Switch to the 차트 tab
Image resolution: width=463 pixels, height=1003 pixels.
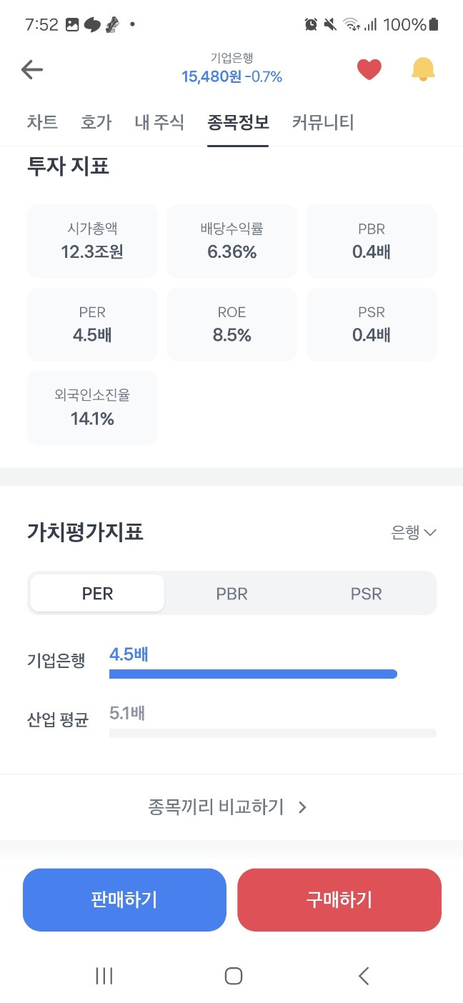[x=42, y=123]
